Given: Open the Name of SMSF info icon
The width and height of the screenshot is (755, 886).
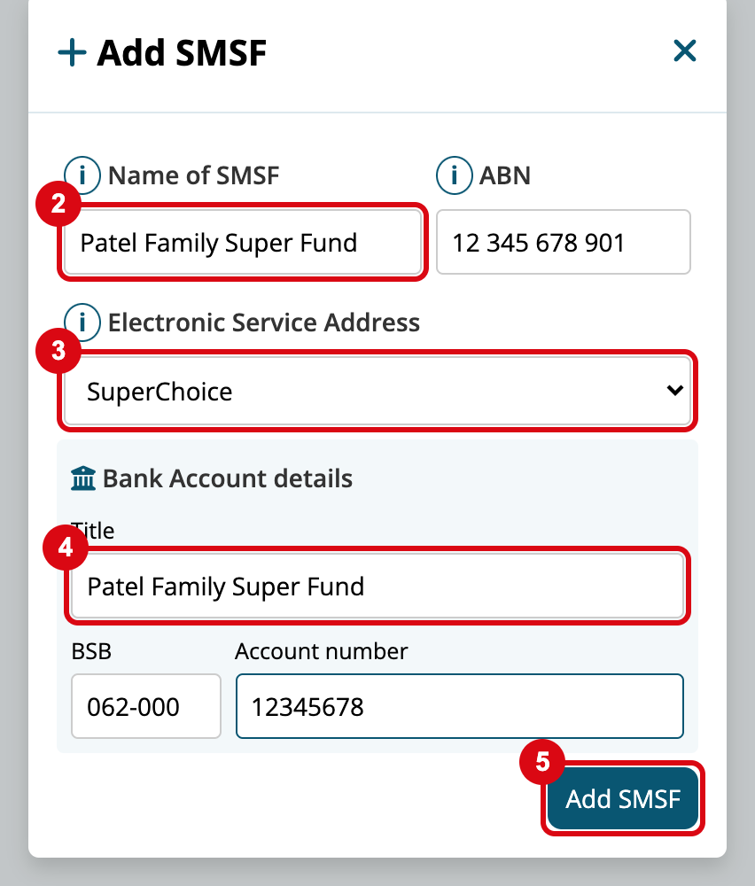Looking at the screenshot, I should (82, 175).
